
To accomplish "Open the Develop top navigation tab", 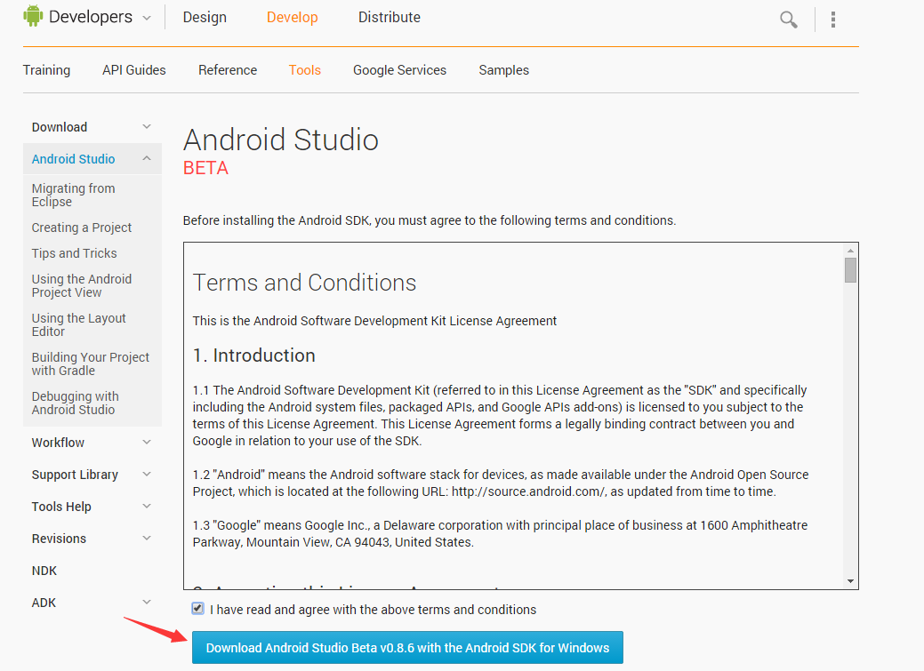I will 293,18.
